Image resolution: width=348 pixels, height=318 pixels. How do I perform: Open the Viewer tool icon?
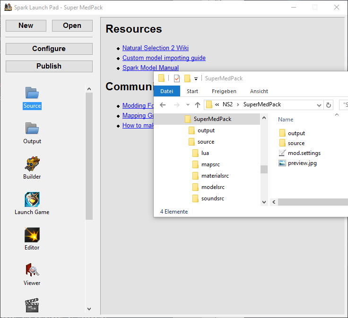[x=32, y=270]
